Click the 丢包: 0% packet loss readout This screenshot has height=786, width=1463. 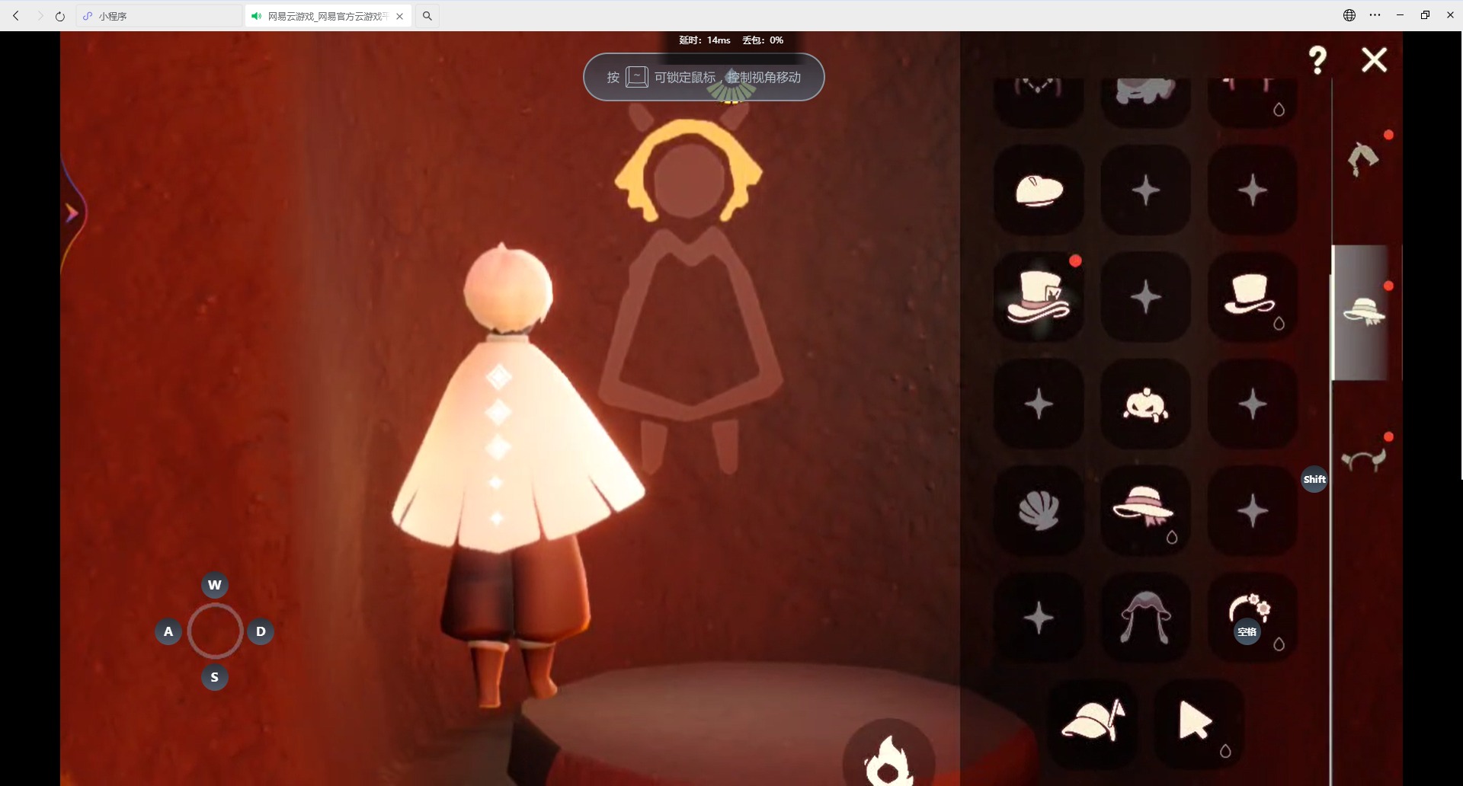tap(763, 40)
